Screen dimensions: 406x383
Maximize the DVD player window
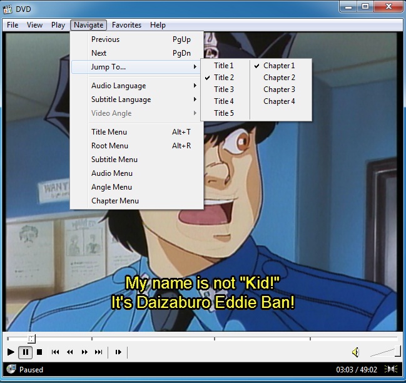pyautogui.click(x=365, y=6)
